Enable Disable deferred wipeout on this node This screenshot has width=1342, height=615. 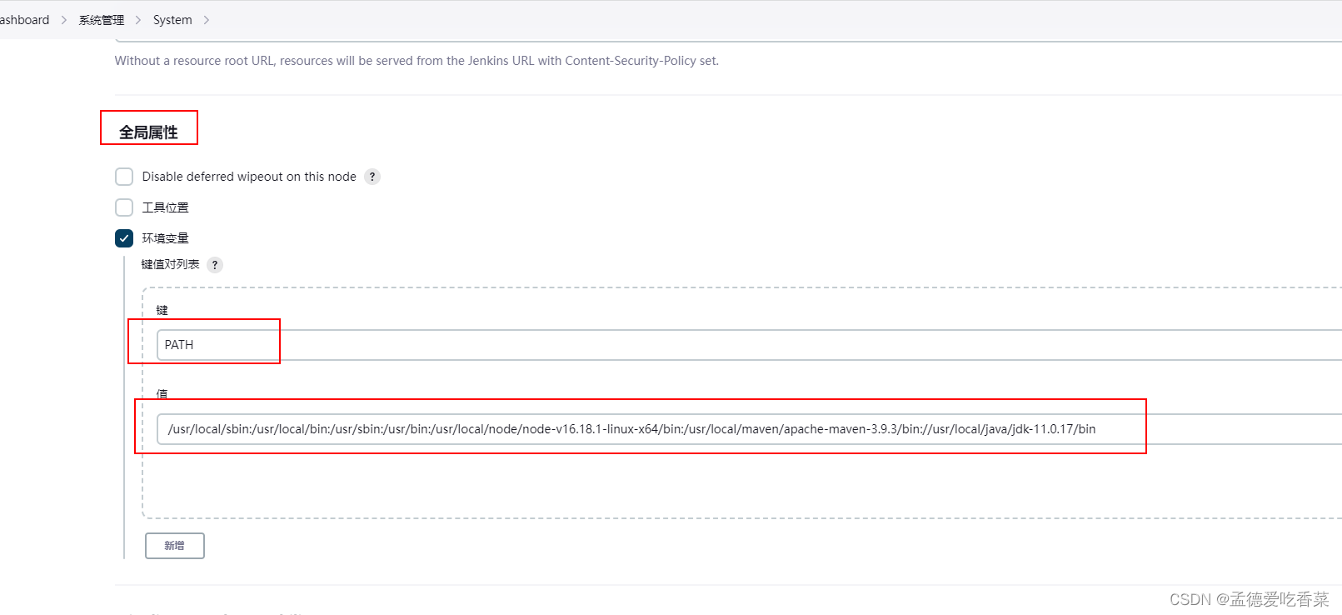click(124, 177)
